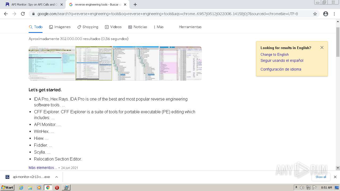Open Vídeos results
340x191 pixels.
pyautogui.click(x=113, y=27)
